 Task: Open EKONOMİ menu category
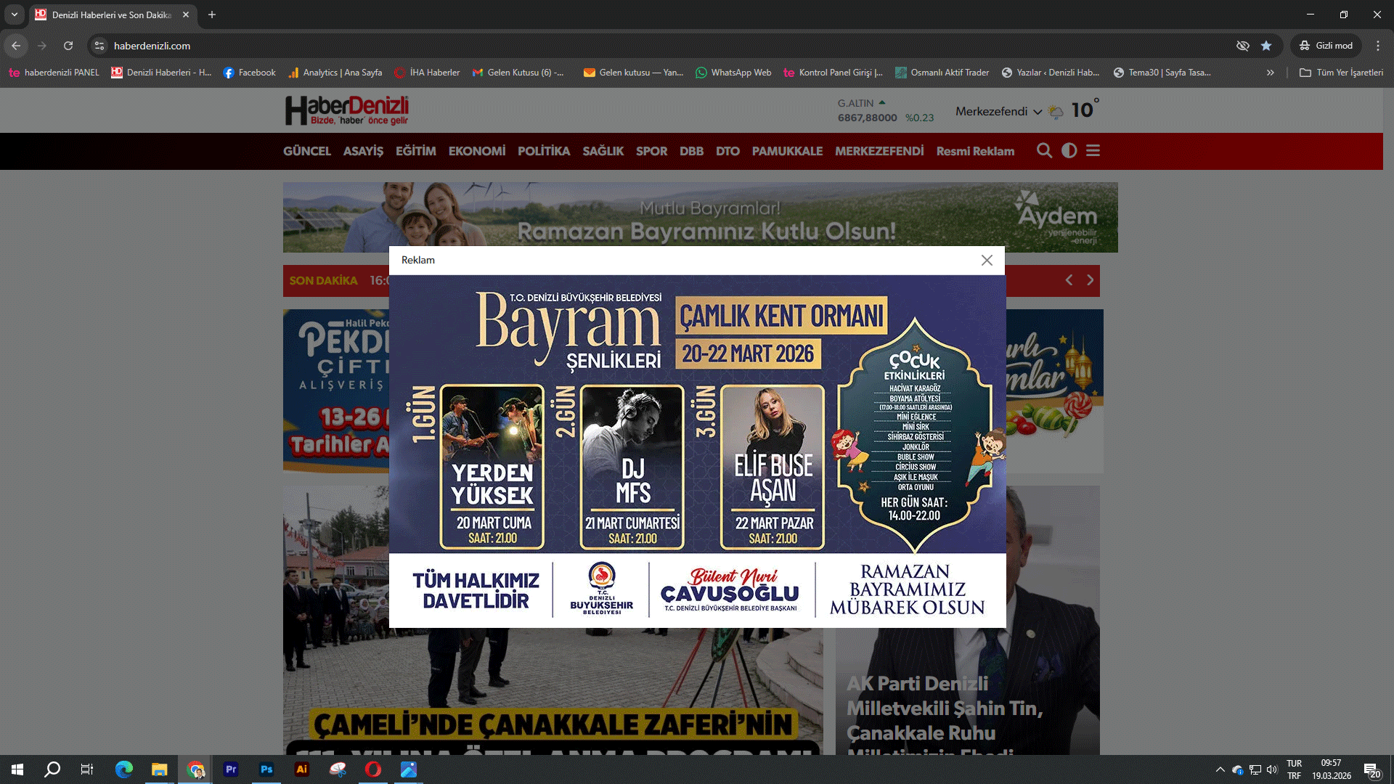tap(476, 151)
